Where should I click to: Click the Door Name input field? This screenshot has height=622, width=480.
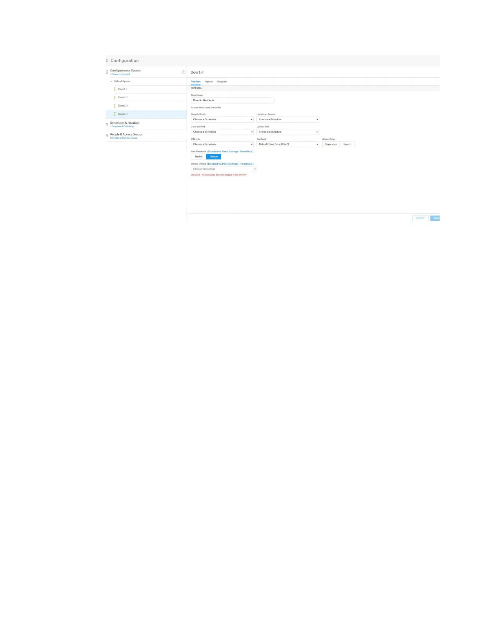point(233,100)
